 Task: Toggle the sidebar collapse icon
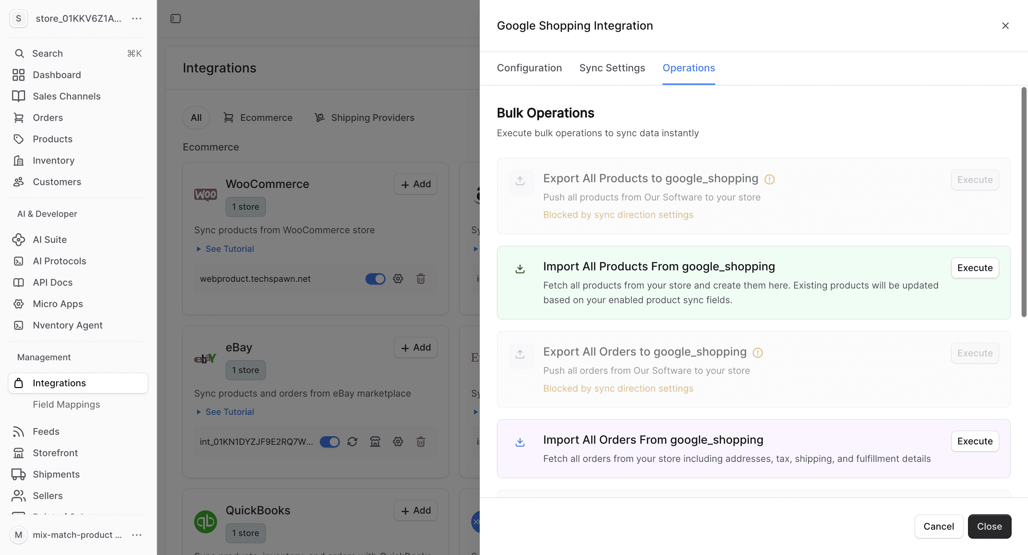(x=176, y=18)
